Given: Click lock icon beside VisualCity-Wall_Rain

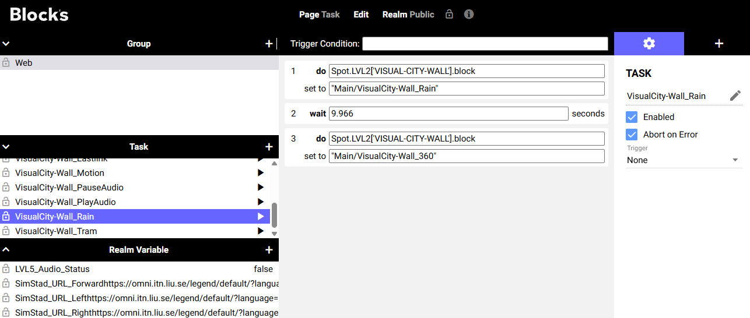Looking at the screenshot, I should (x=6, y=216).
